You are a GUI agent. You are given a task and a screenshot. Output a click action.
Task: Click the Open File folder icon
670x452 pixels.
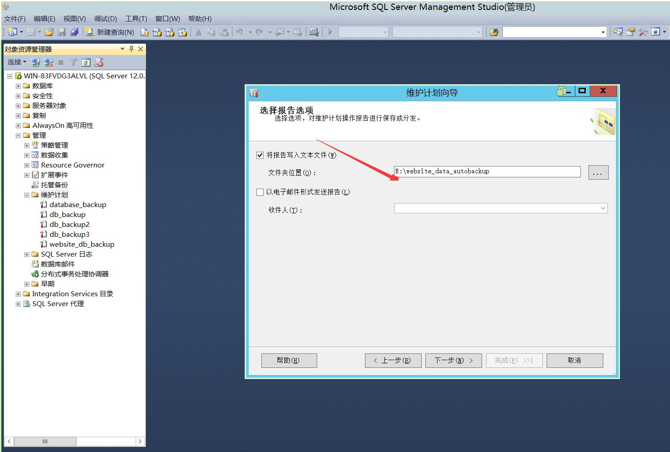point(49,32)
